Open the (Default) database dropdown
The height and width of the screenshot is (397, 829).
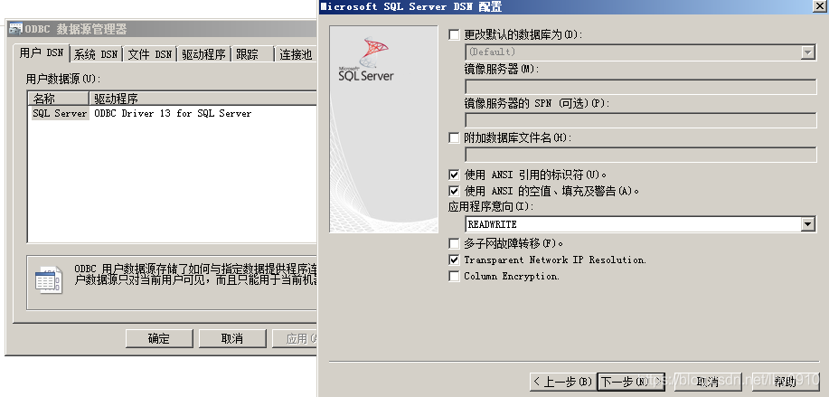(807, 52)
